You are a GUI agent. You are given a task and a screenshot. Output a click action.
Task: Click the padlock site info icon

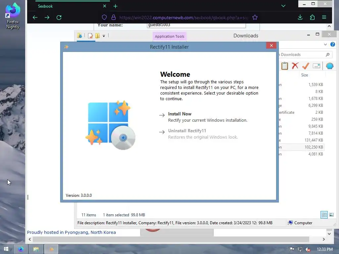click(x=113, y=17)
